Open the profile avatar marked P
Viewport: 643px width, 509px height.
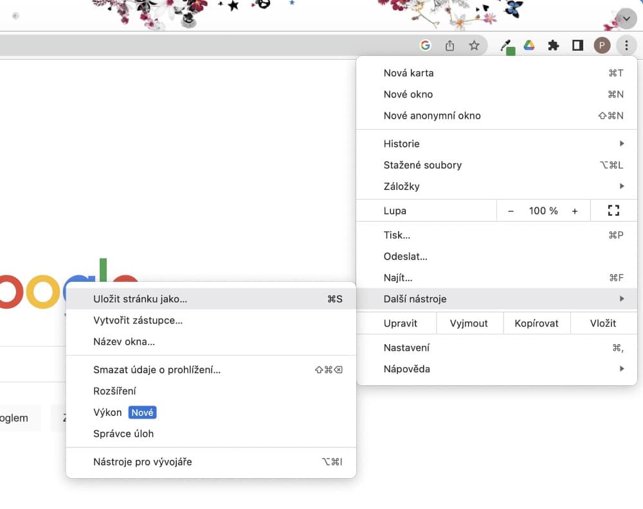602,45
